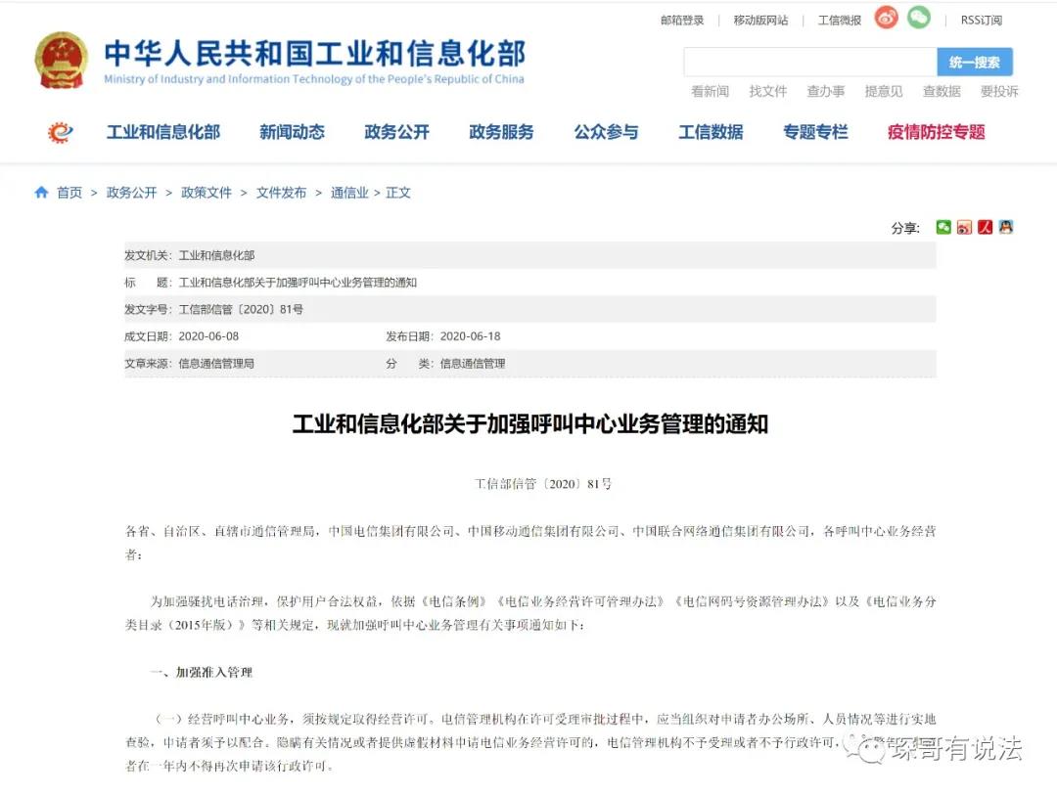Viewport: 1057px width, 795px height.
Task: Click 成文日期 2020-06-08 value
Action: (208, 336)
